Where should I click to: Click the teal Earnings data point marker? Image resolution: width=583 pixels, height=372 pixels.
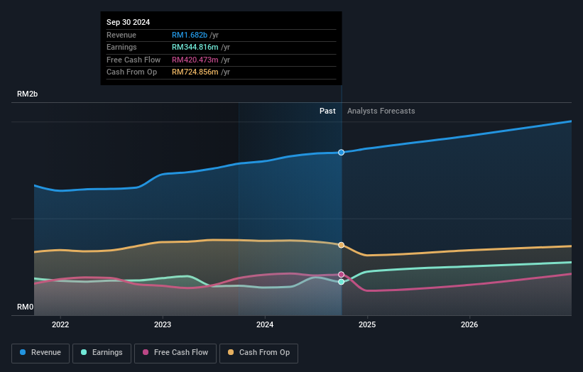coord(341,282)
